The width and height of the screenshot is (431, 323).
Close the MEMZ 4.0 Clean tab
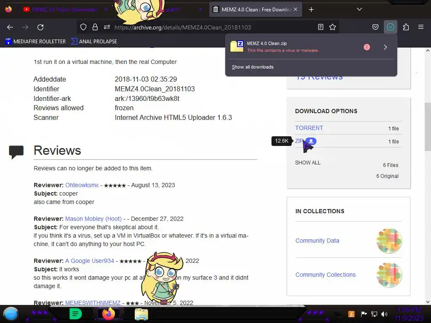click(x=295, y=9)
